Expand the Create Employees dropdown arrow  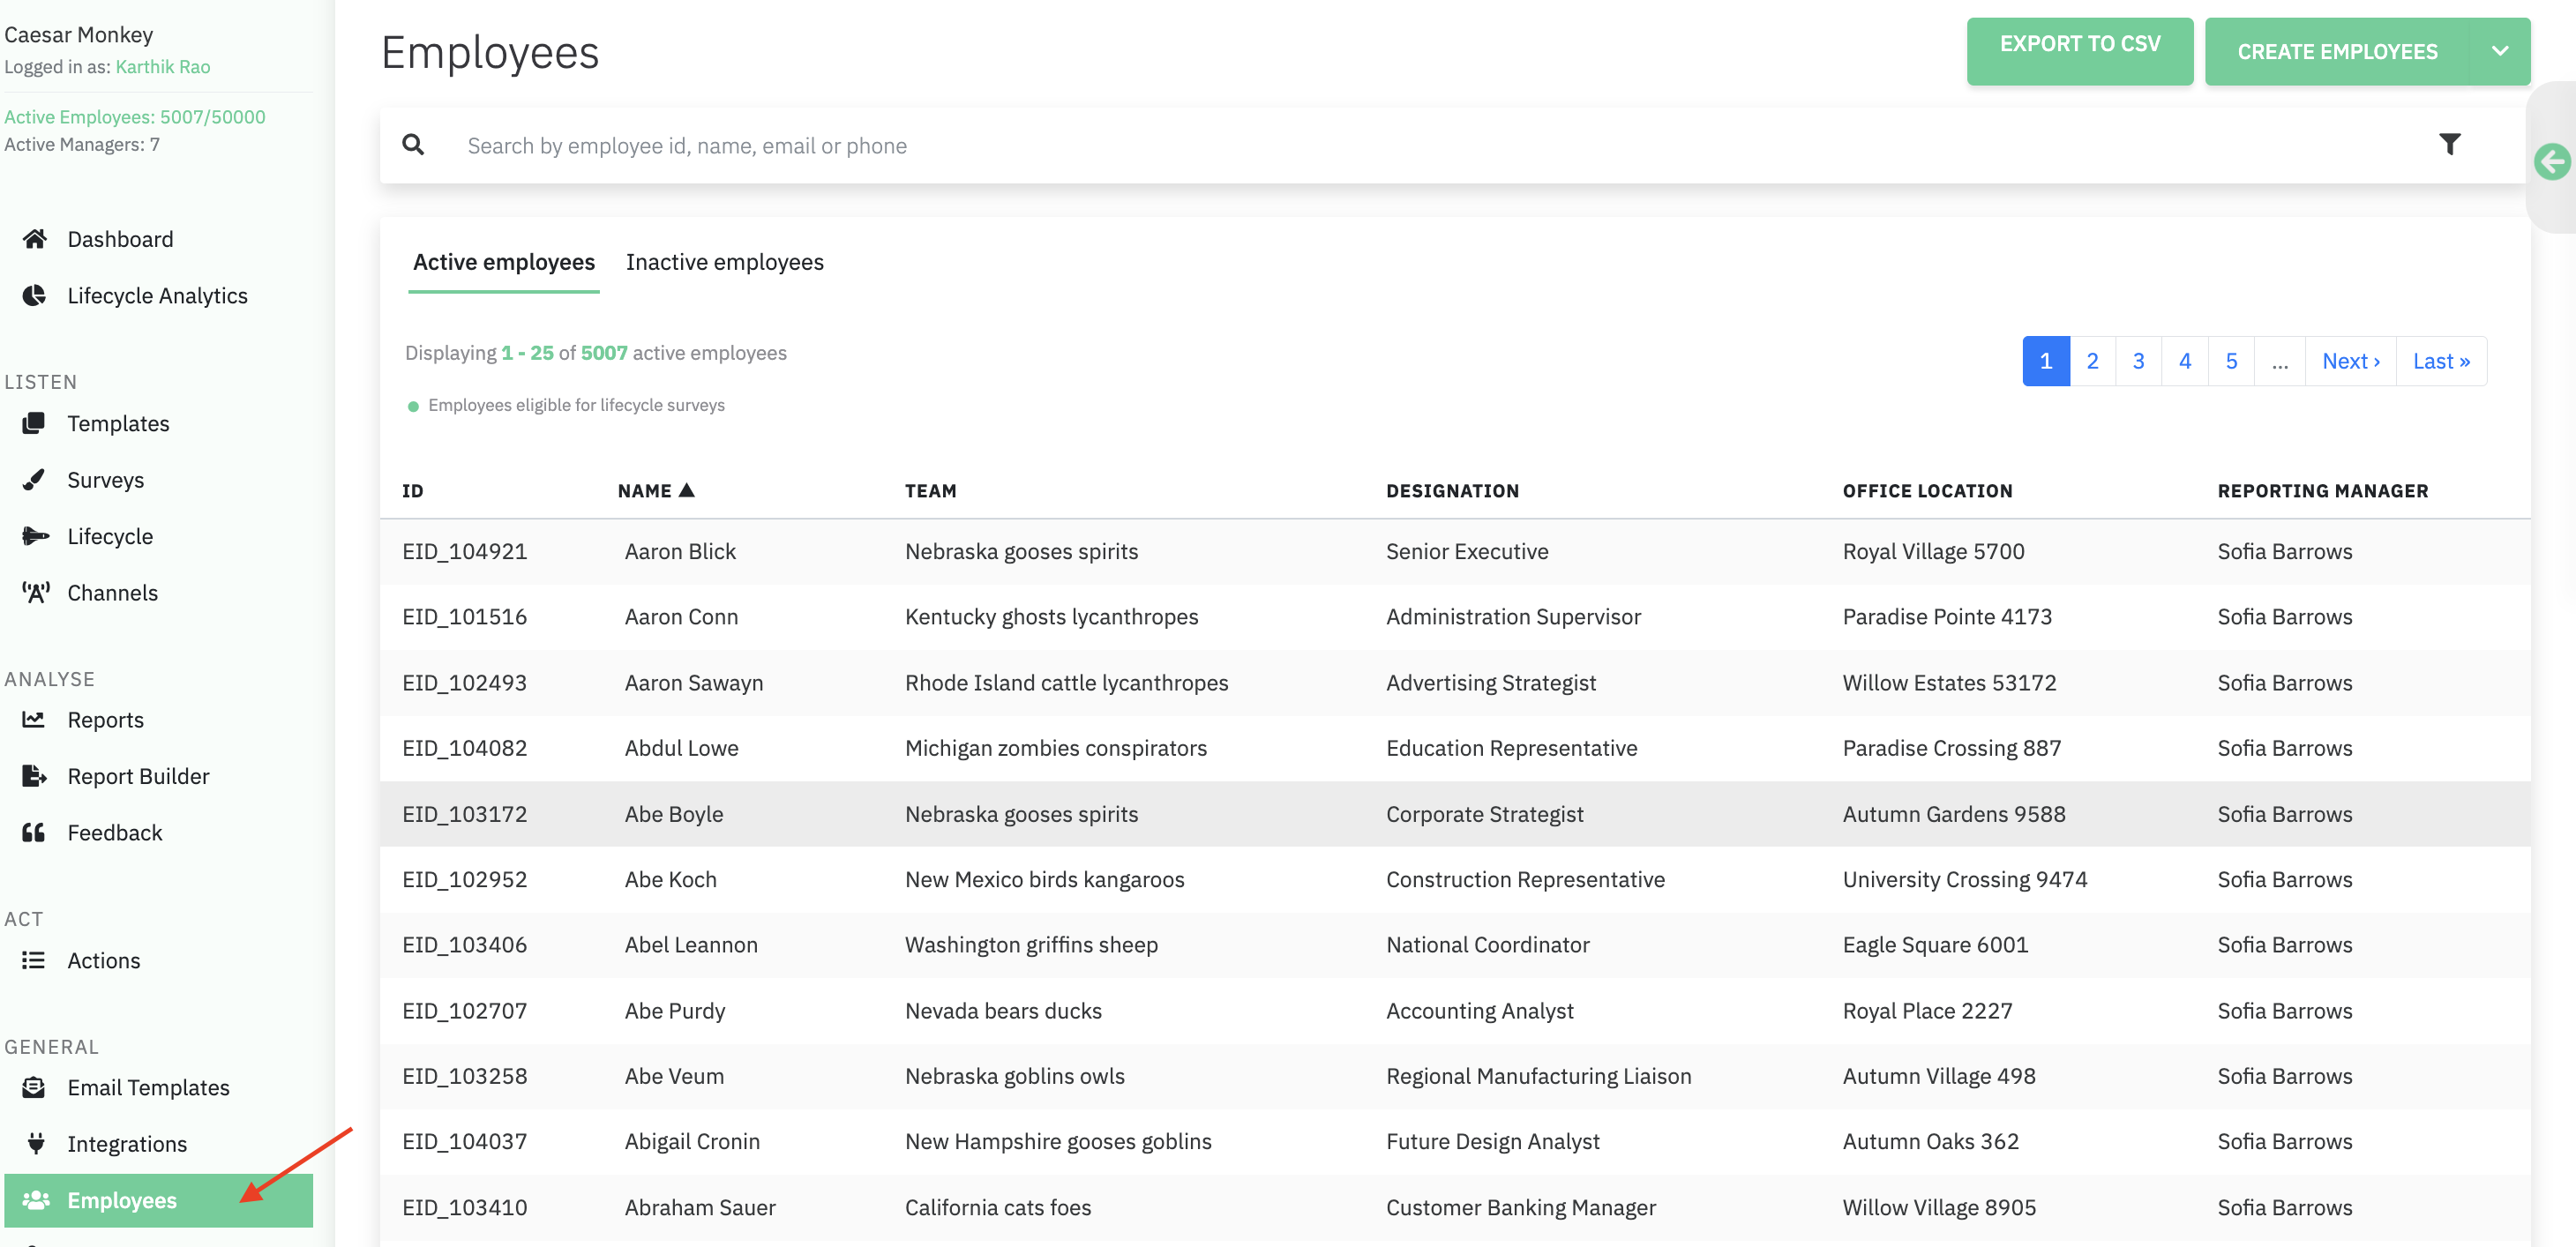[2499, 52]
